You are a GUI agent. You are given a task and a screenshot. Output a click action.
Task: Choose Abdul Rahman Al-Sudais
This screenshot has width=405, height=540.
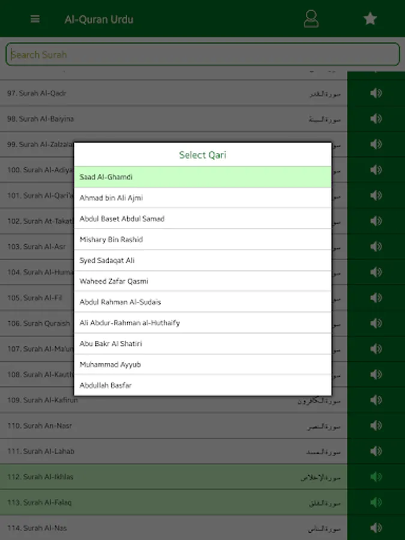[x=203, y=302]
